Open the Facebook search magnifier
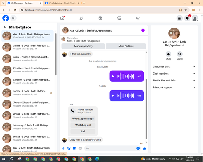Screen dimensions: 203x162 pyautogui.click(x=13, y=18)
